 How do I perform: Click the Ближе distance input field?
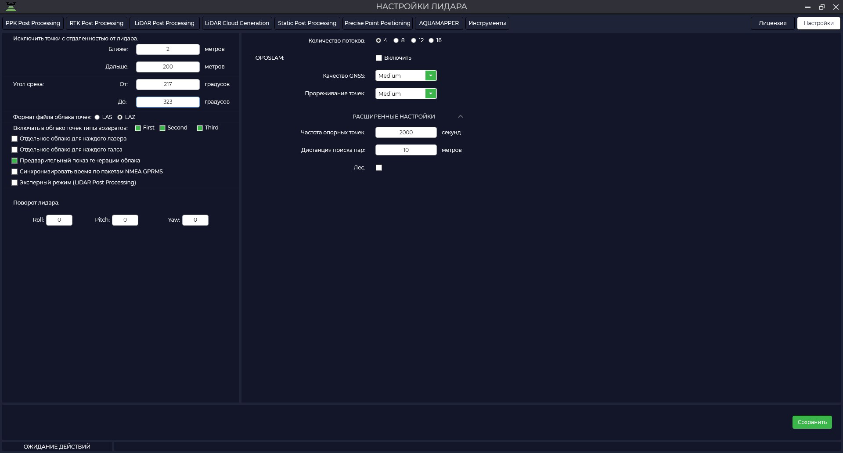(168, 49)
